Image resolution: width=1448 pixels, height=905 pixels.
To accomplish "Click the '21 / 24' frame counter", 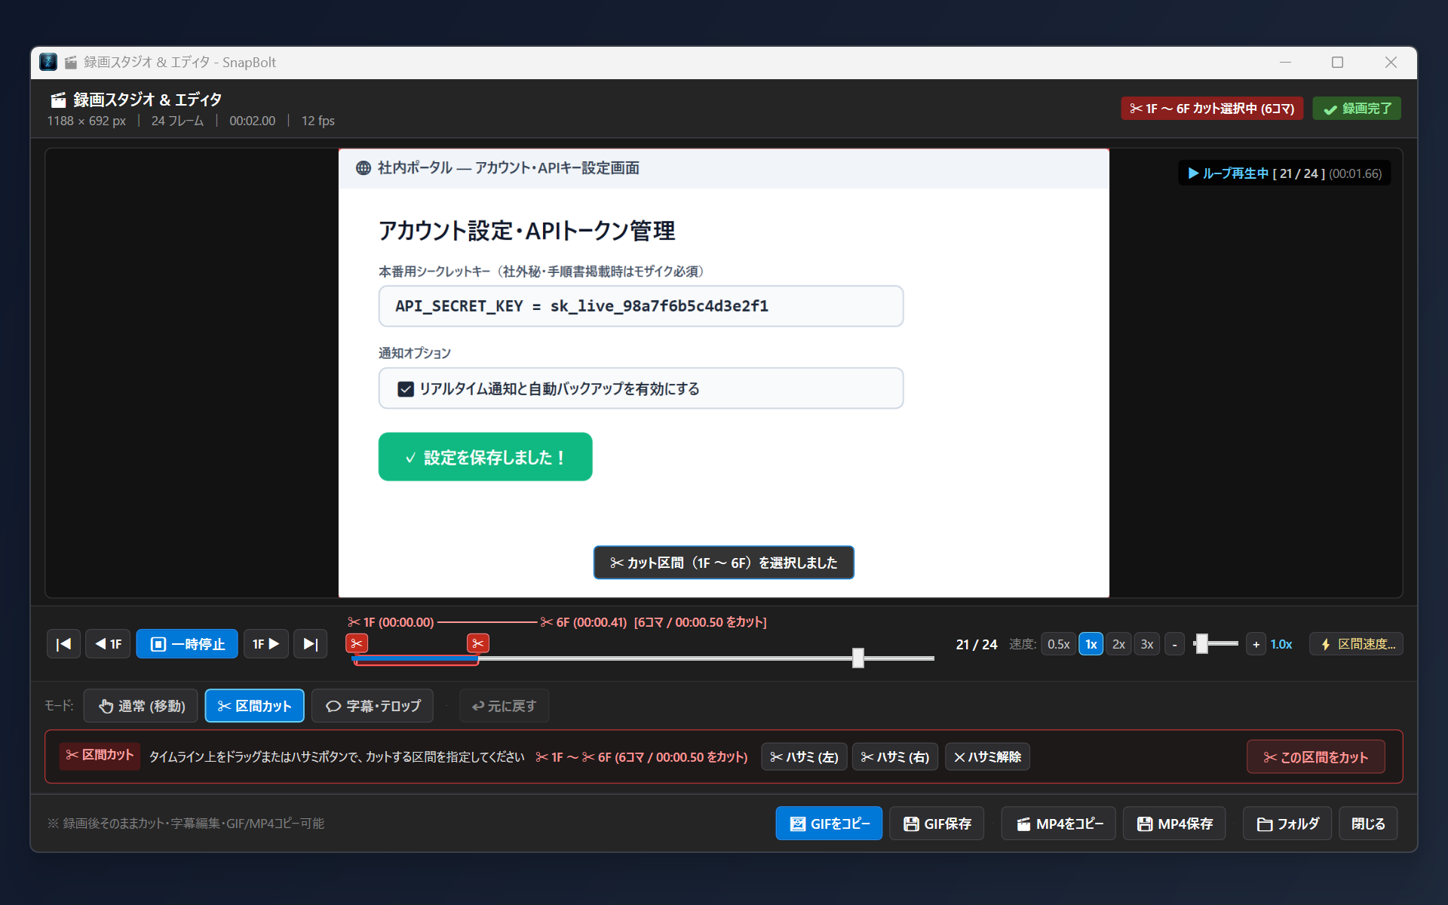I will (x=977, y=644).
